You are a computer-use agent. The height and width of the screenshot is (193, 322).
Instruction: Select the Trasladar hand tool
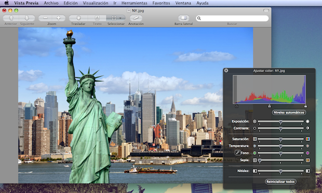click(x=78, y=18)
